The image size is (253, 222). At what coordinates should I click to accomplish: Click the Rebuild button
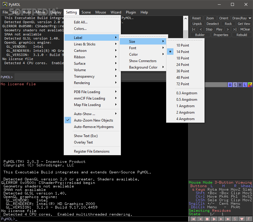pos(242,35)
